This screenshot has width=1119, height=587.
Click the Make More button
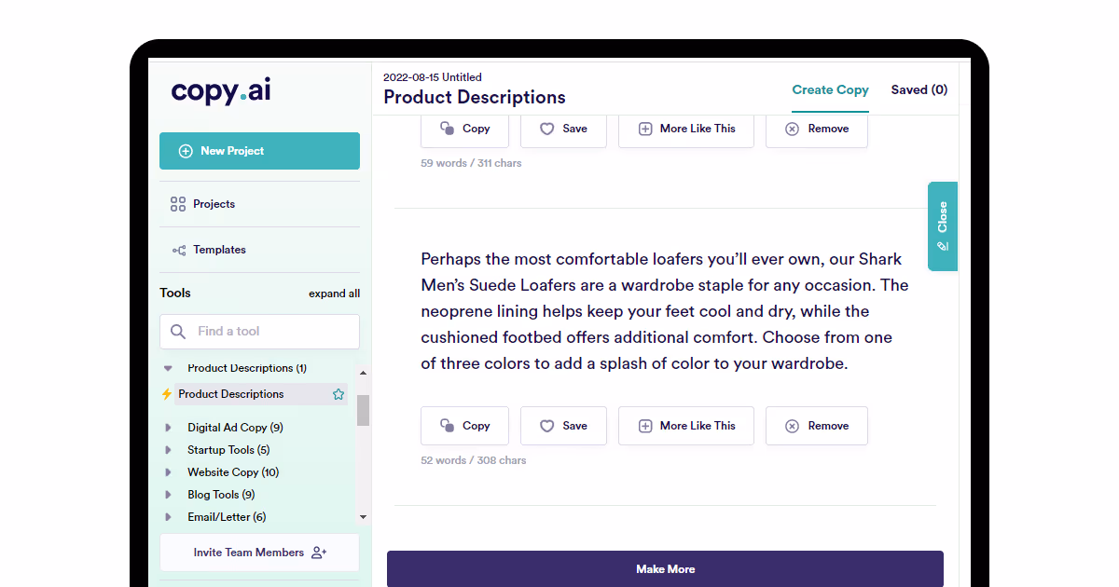665,568
